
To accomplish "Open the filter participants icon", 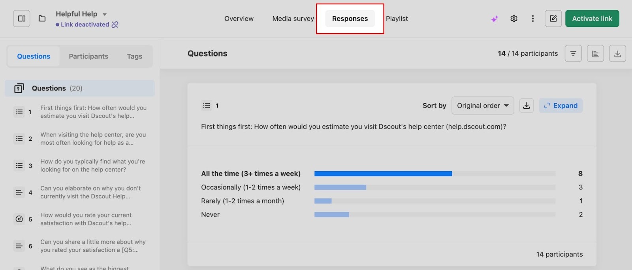I will [x=573, y=53].
